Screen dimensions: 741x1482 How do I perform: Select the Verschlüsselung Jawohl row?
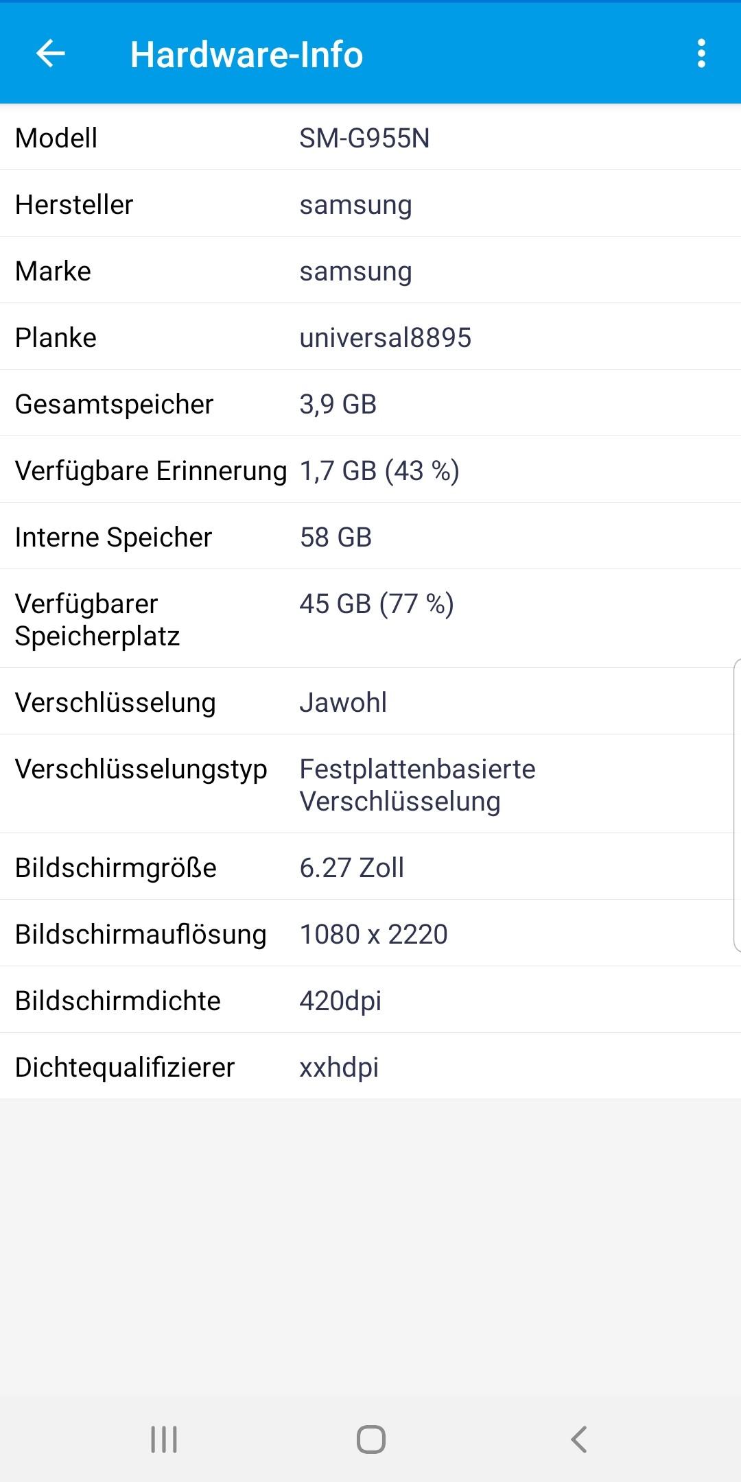[370, 702]
